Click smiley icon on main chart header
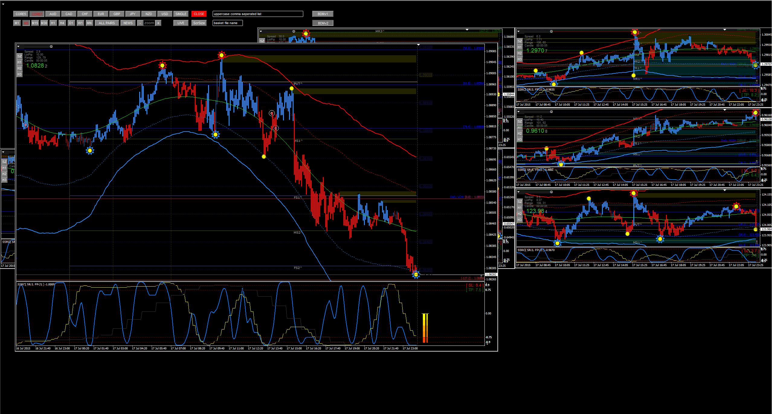The width and height of the screenshot is (772, 414). coord(51,46)
